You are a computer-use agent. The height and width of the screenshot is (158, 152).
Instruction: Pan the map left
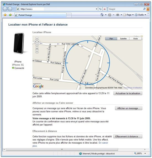[35, 42]
